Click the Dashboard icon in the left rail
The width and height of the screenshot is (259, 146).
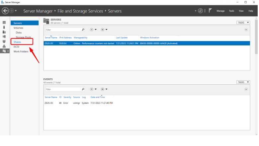click(4, 23)
